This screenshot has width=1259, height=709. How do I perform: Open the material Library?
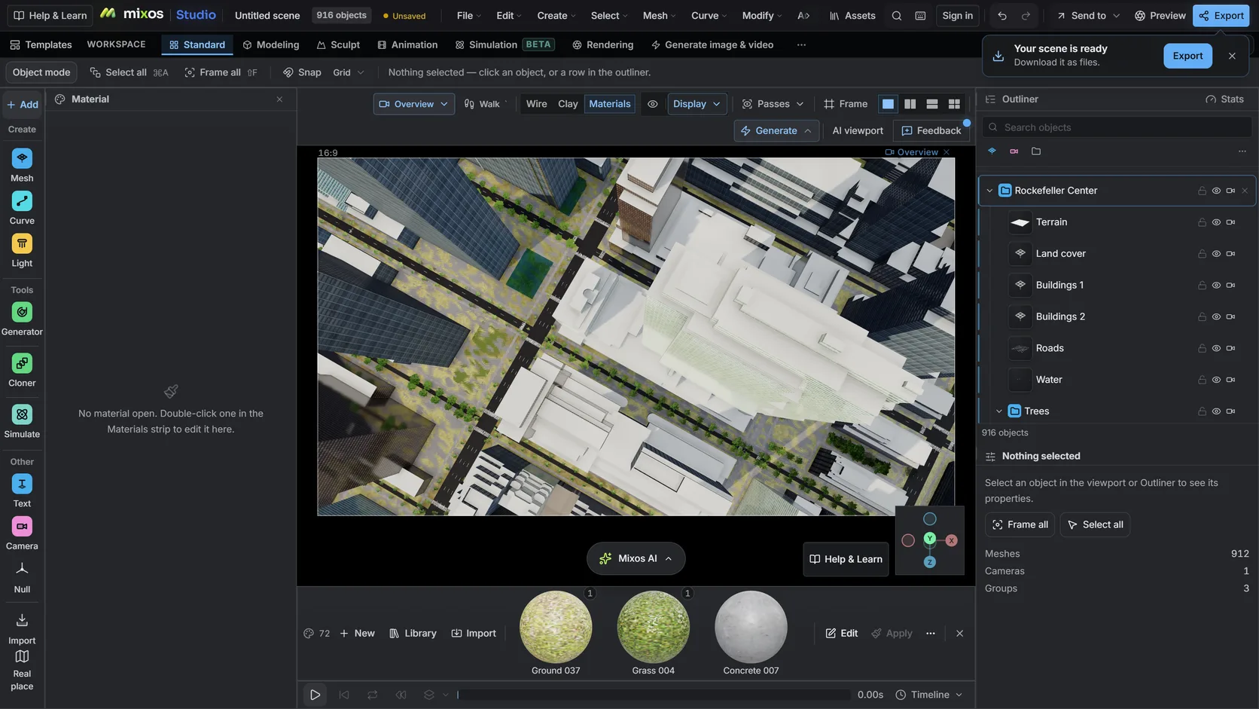tap(413, 634)
